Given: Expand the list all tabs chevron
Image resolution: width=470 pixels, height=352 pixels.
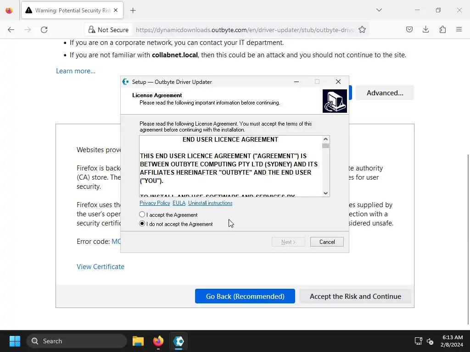Looking at the screenshot, I should 379,10.
